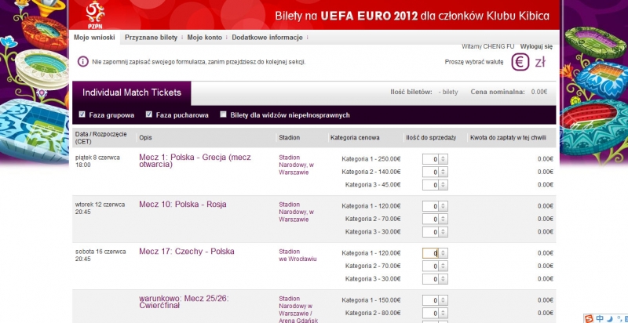628x323 pixels.
Task: Select the euro currency icon
Action: 520,63
